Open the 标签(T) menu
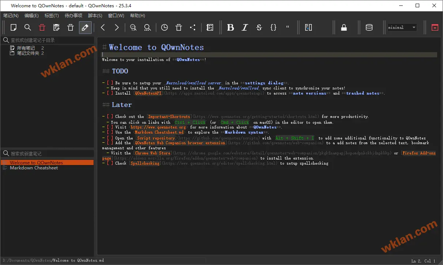Image resolution: width=443 pixels, height=265 pixels. [x=52, y=15]
